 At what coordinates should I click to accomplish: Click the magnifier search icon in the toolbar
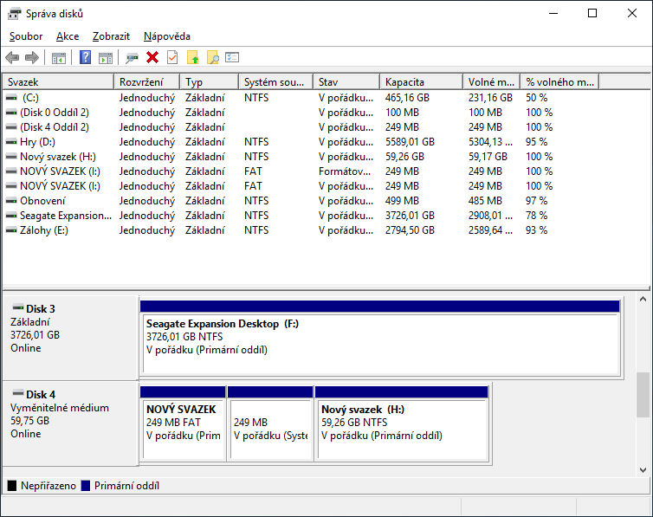tap(212, 58)
